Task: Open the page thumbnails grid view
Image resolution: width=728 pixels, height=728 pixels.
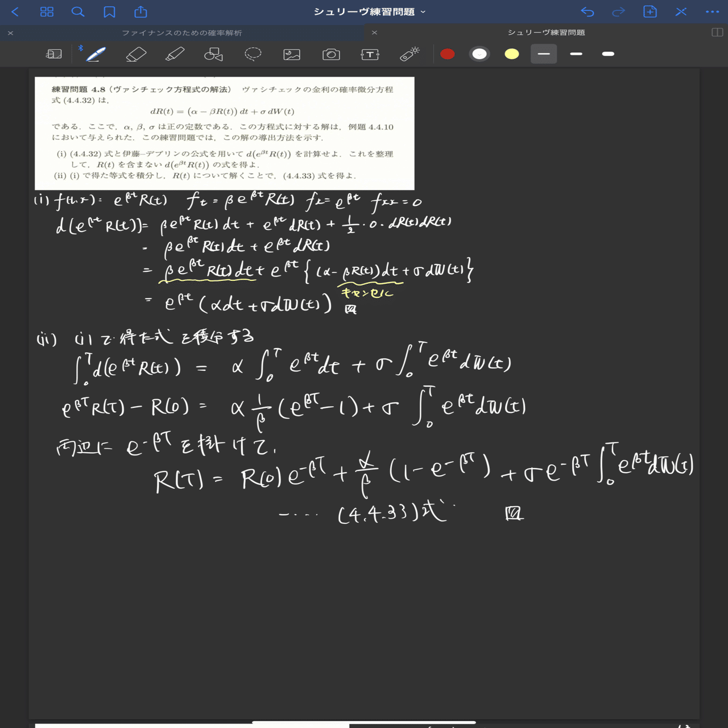Action: [47, 11]
